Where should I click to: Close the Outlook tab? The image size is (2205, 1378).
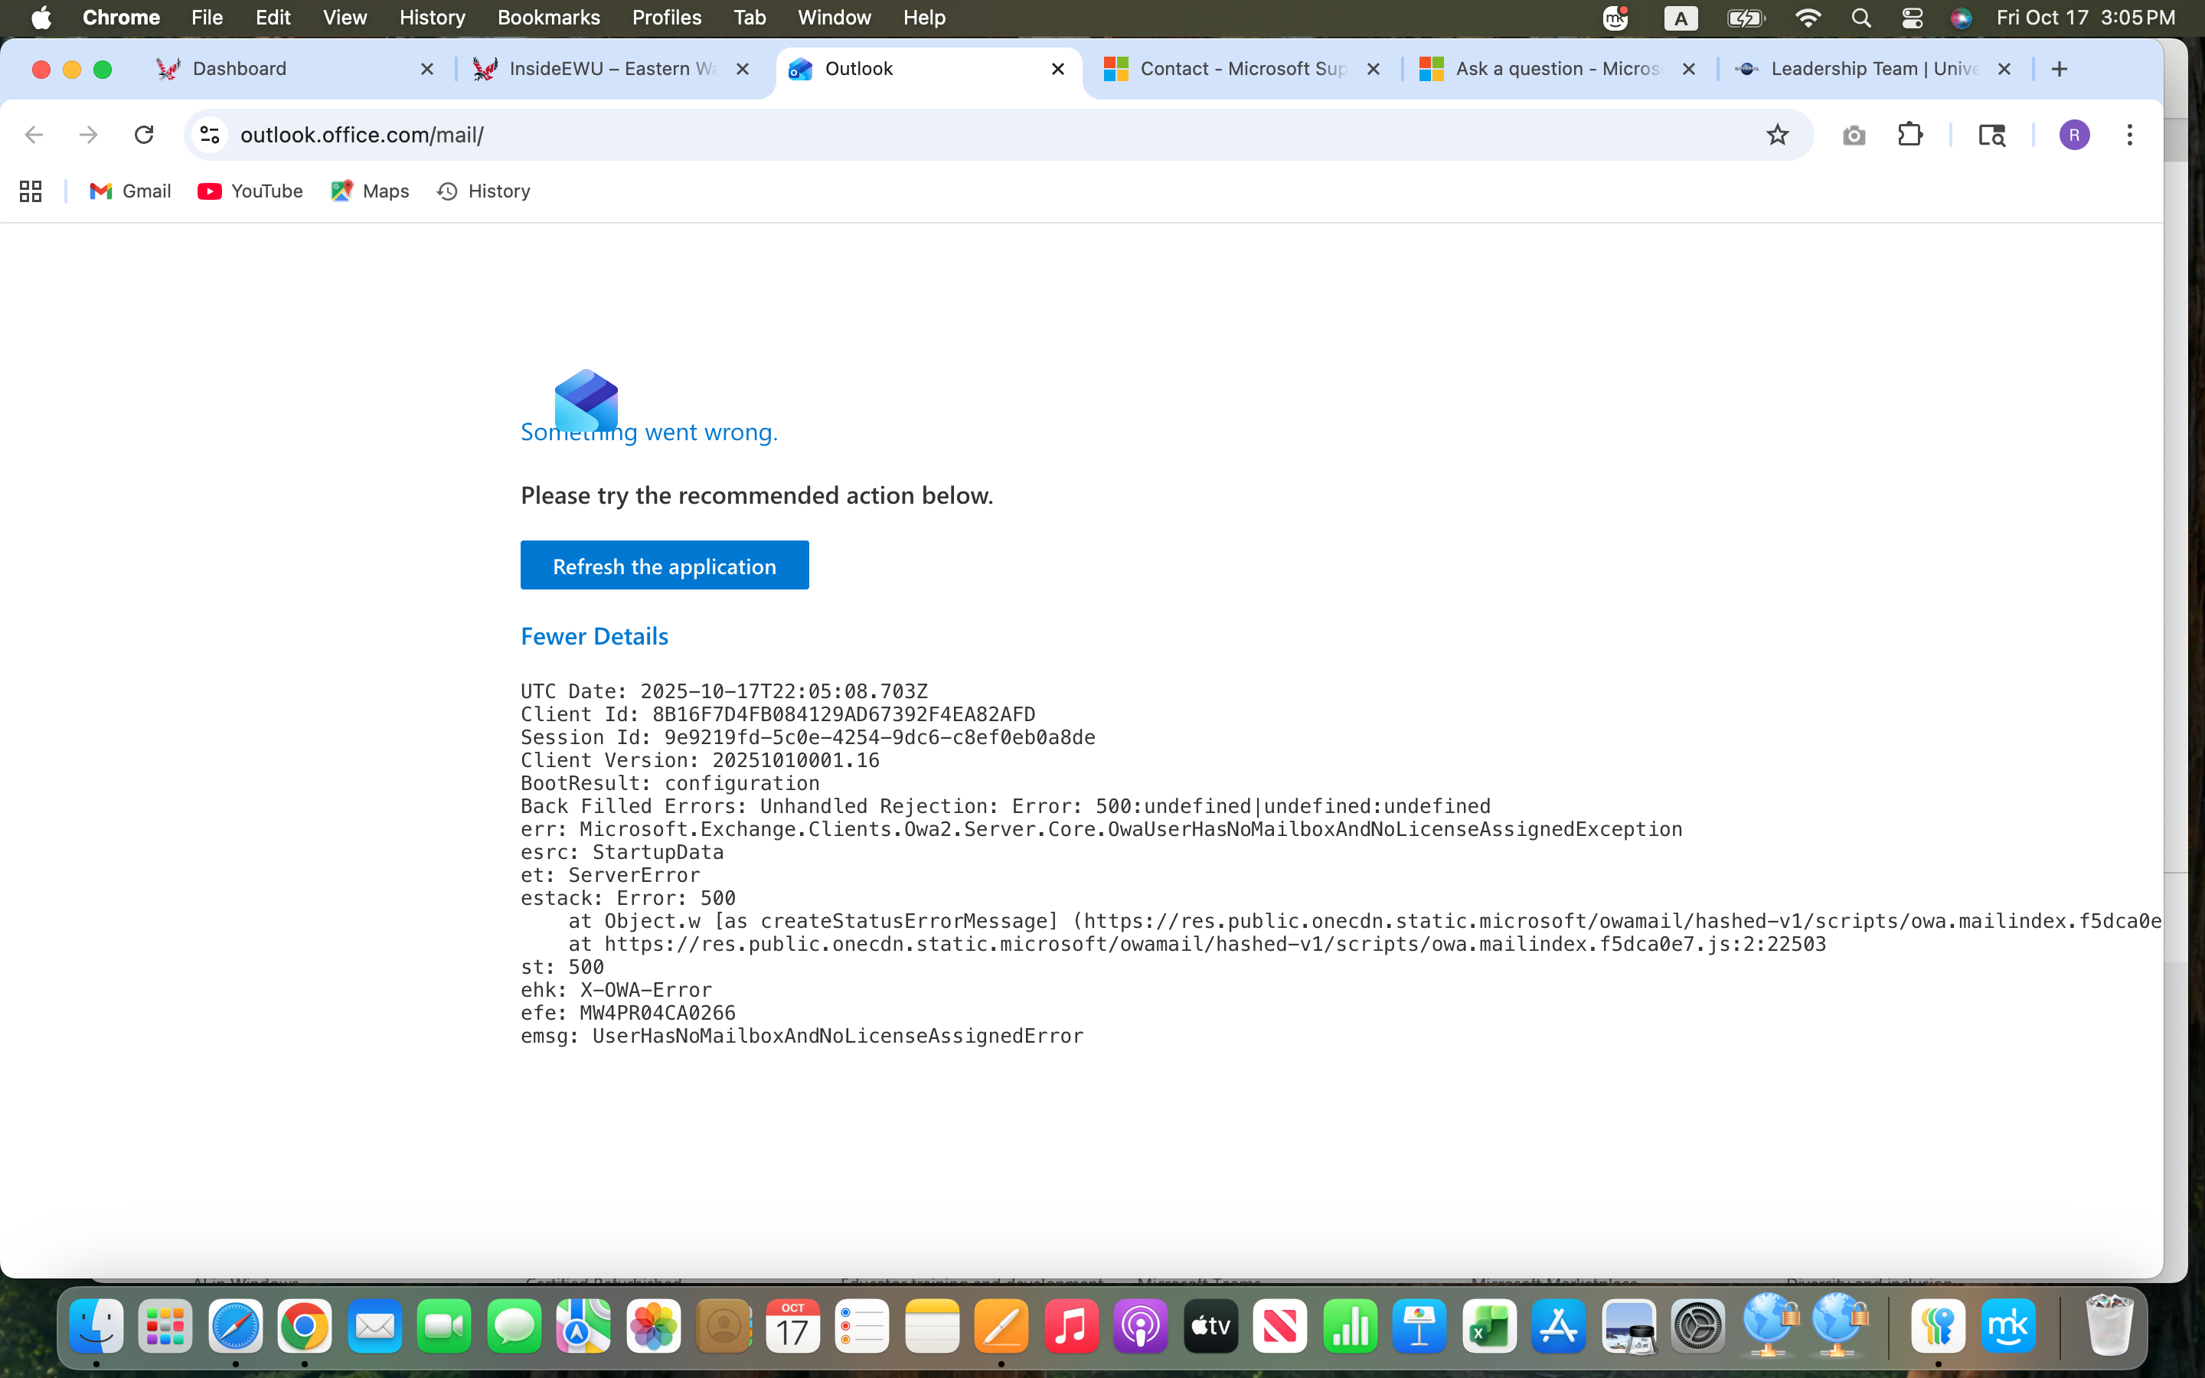coord(1058,69)
